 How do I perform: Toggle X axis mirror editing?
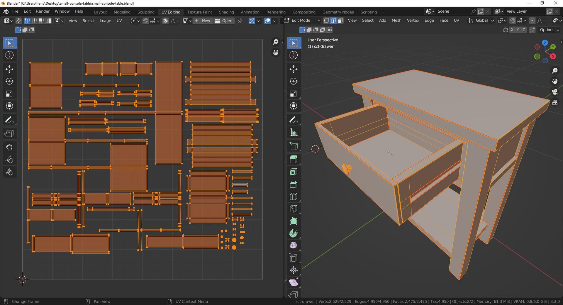(512, 30)
